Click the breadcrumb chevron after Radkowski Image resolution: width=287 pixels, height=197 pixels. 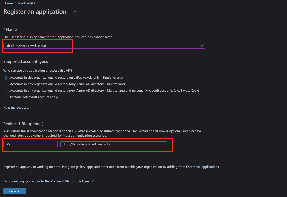pyautogui.click(x=38, y=3)
